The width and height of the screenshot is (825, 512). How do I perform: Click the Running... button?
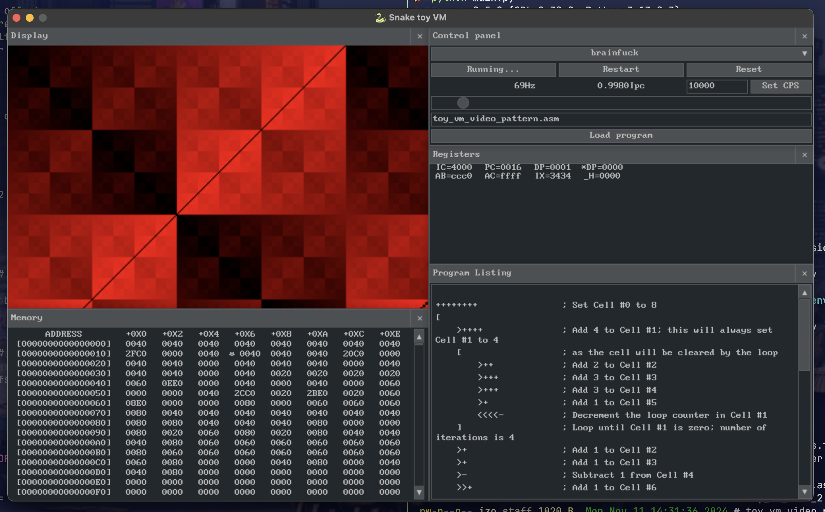click(x=493, y=70)
